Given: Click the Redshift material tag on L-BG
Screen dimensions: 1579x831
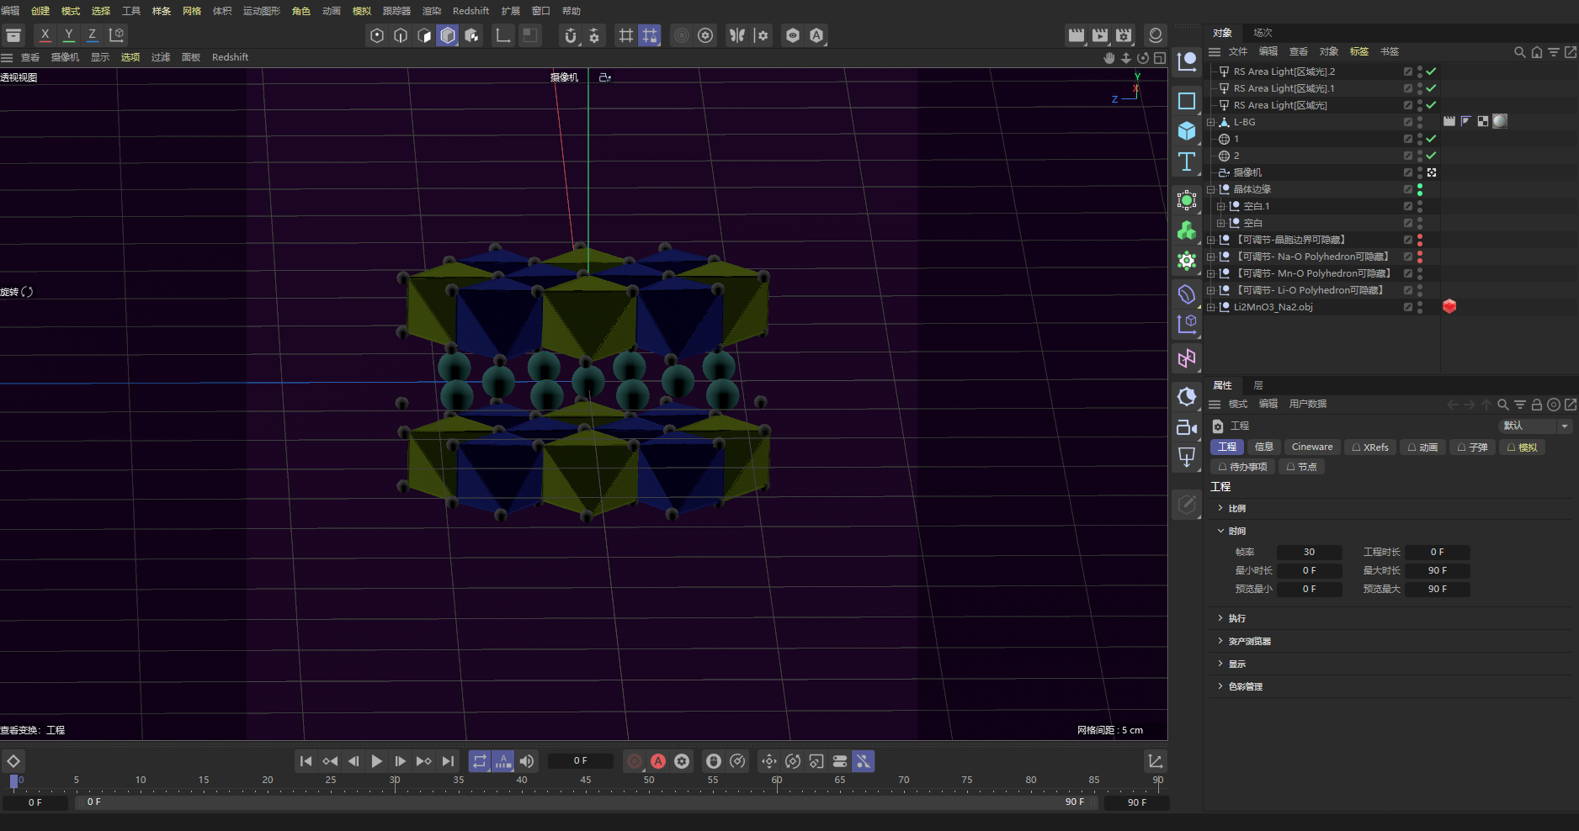Looking at the screenshot, I should coord(1500,121).
